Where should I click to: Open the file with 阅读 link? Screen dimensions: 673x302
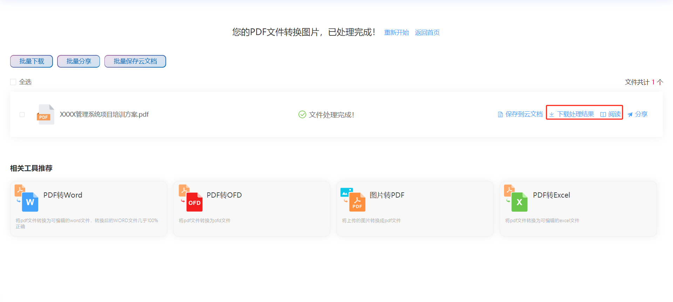point(614,114)
